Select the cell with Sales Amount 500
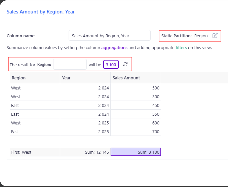 click(x=136, y=88)
